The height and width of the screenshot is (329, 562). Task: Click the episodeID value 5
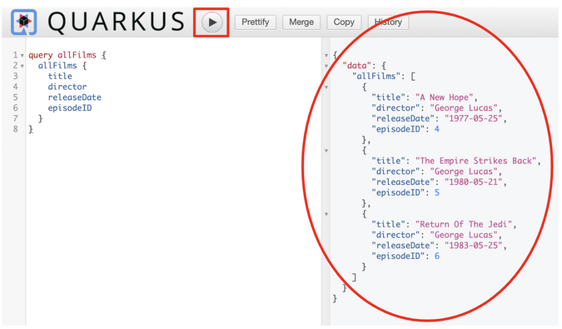[437, 192]
